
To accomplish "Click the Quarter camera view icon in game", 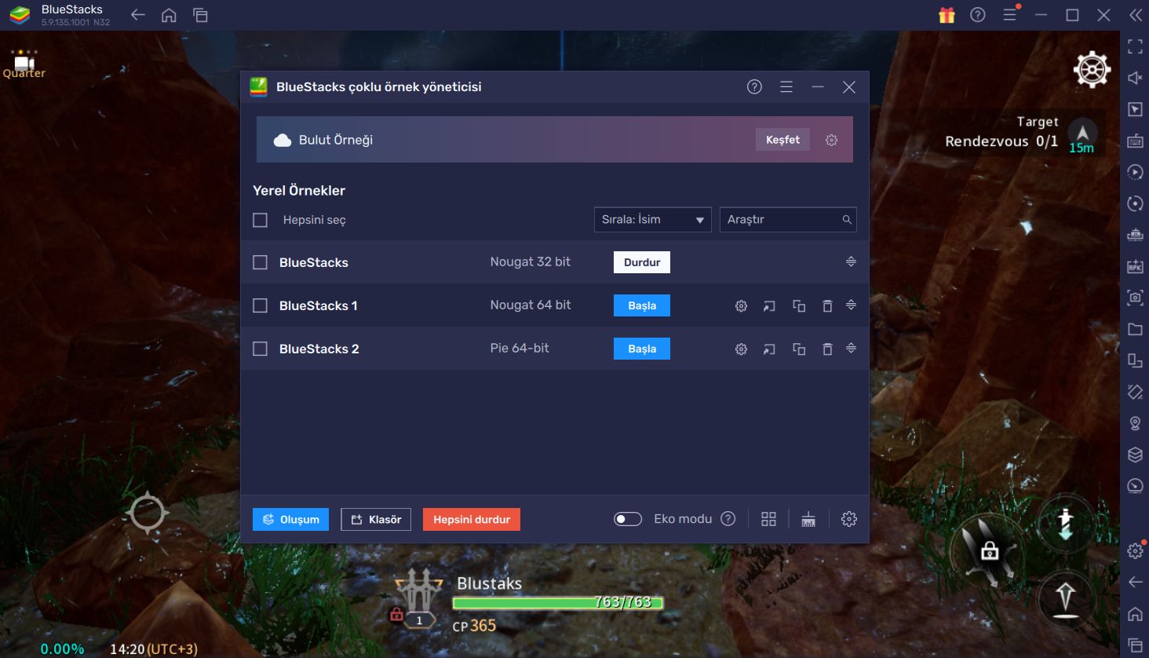I will click(x=24, y=64).
